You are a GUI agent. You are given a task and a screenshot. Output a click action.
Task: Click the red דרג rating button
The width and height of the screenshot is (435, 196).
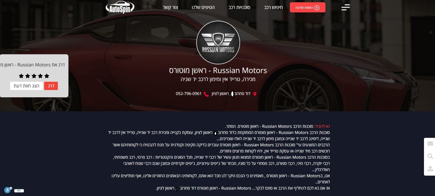(51, 86)
